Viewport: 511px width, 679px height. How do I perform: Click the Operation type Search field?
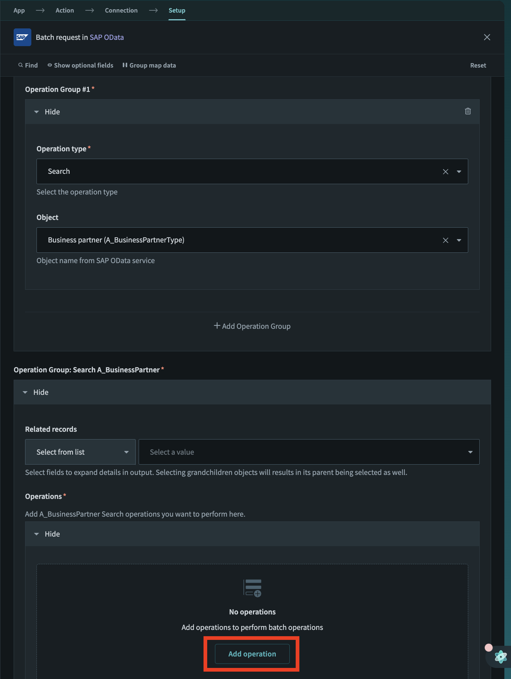[252, 171]
